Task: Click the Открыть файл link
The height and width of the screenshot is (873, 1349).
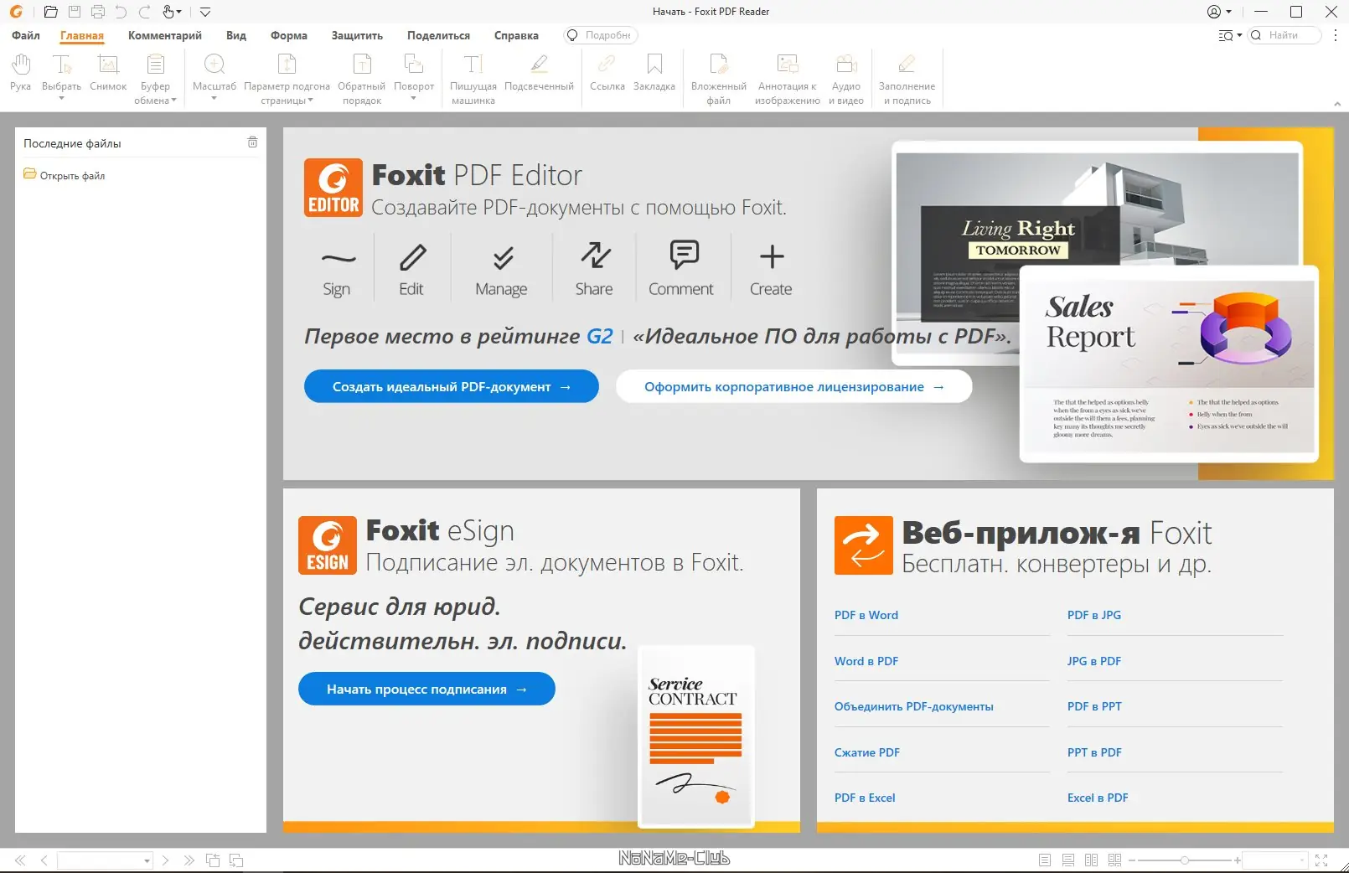Action: (x=72, y=175)
